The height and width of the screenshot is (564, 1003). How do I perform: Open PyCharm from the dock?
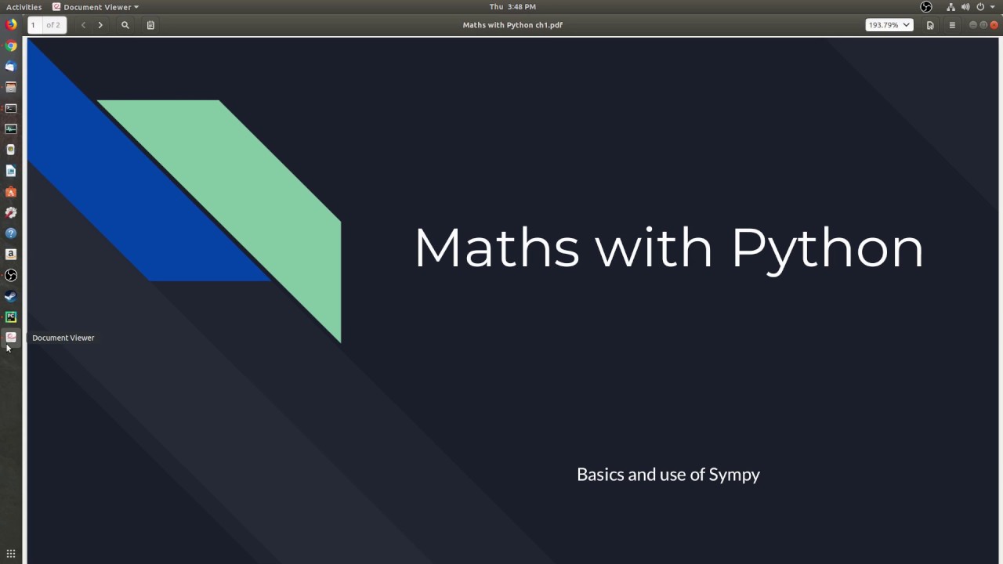(11, 317)
